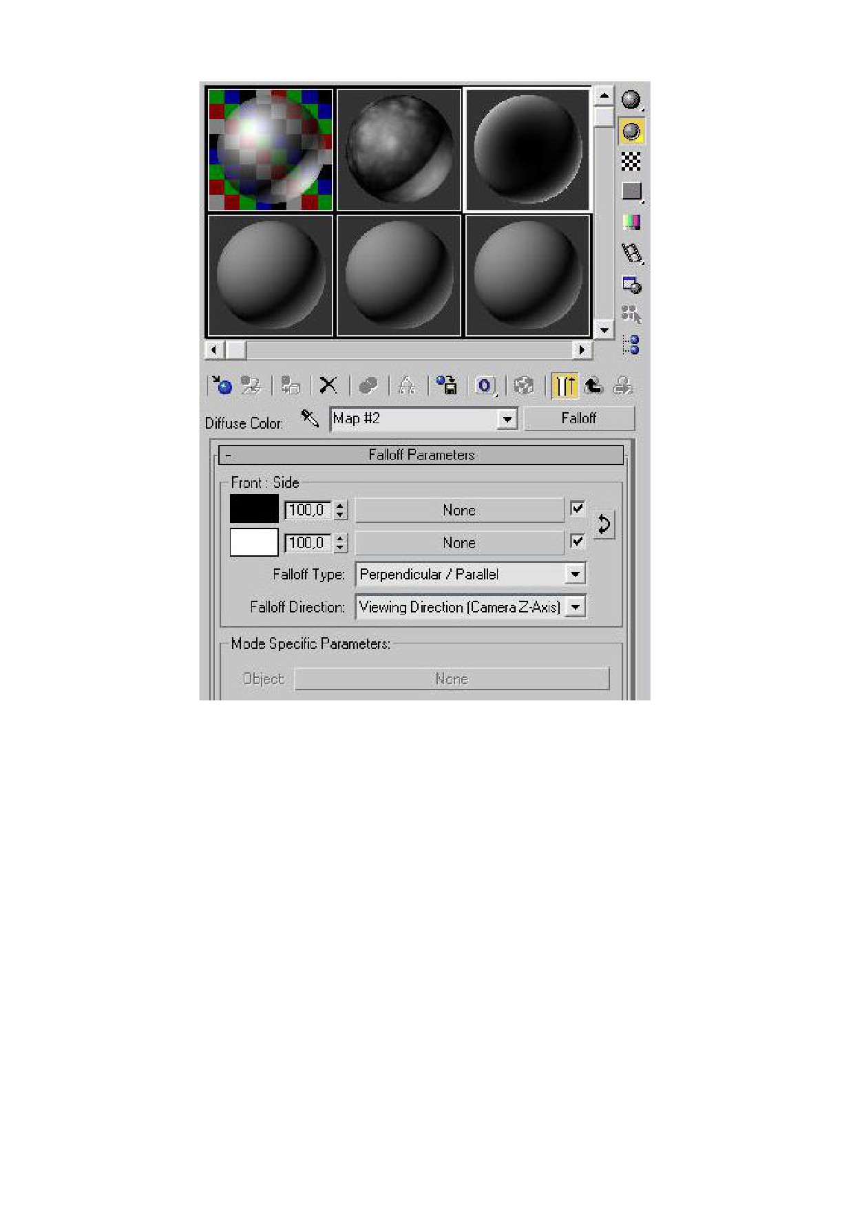The height and width of the screenshot is (1207, 853).
Task: Select the textured gray sphere sample slot
Action: [399, 149]
